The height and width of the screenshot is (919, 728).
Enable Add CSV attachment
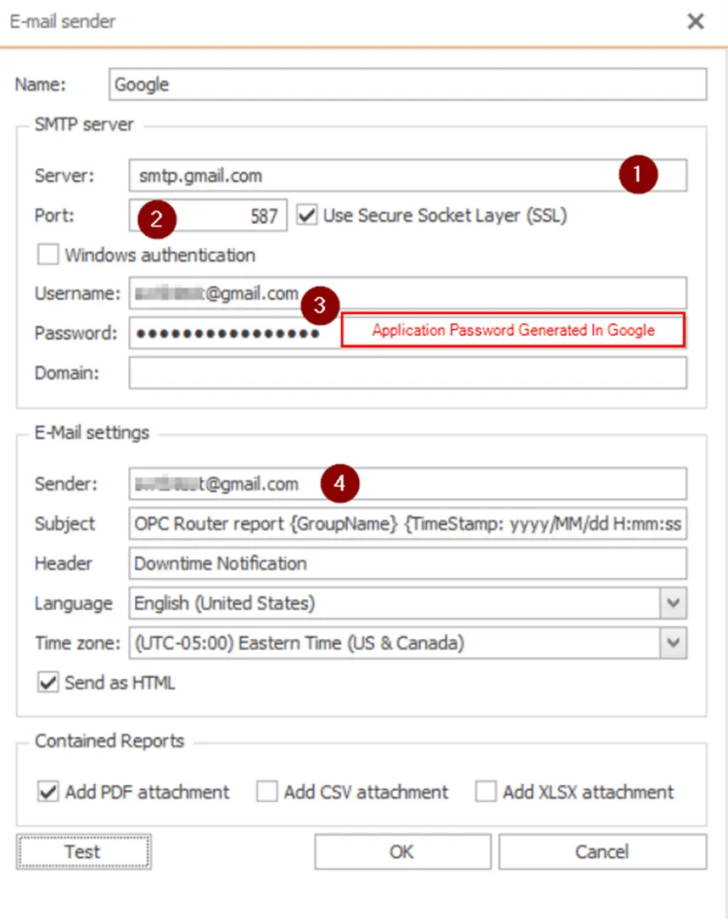tap(267, 792)
